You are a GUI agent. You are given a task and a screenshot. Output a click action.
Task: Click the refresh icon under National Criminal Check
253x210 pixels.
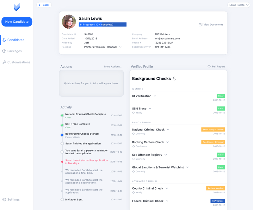[x=133, y=134]
